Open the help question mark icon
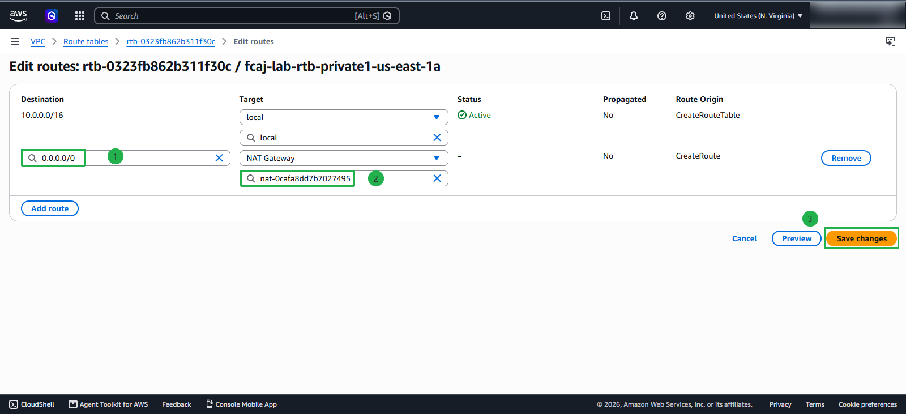 tap(662, 16)
